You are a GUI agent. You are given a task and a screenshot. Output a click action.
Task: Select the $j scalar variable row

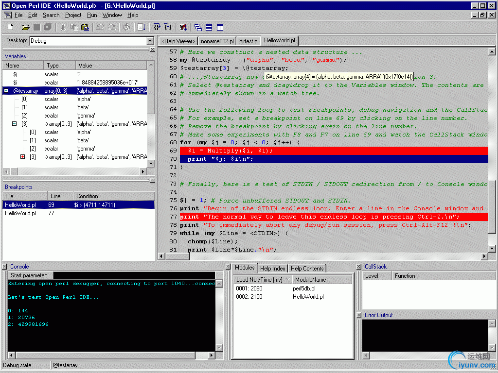pos(75,74)
